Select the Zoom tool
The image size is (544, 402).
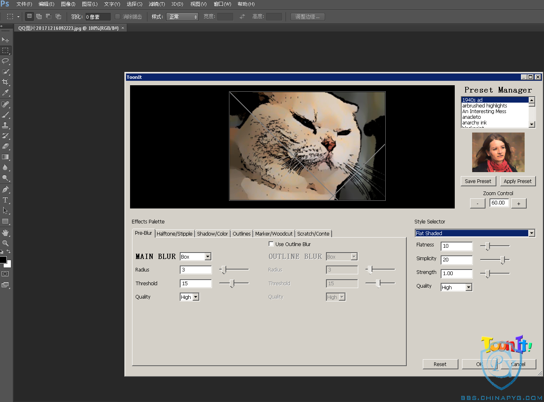pyautogui.click(x=5, y=243)
